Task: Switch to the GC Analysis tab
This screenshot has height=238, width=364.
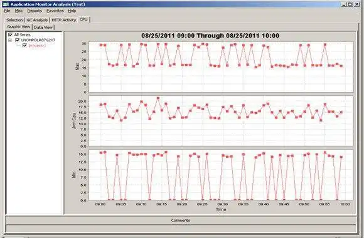Action: point(37,20)
